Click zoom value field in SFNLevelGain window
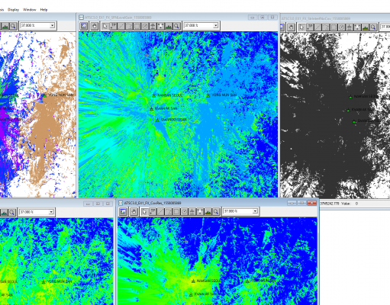This screenshot has width=390, height=305. click(x=198, y=25)
